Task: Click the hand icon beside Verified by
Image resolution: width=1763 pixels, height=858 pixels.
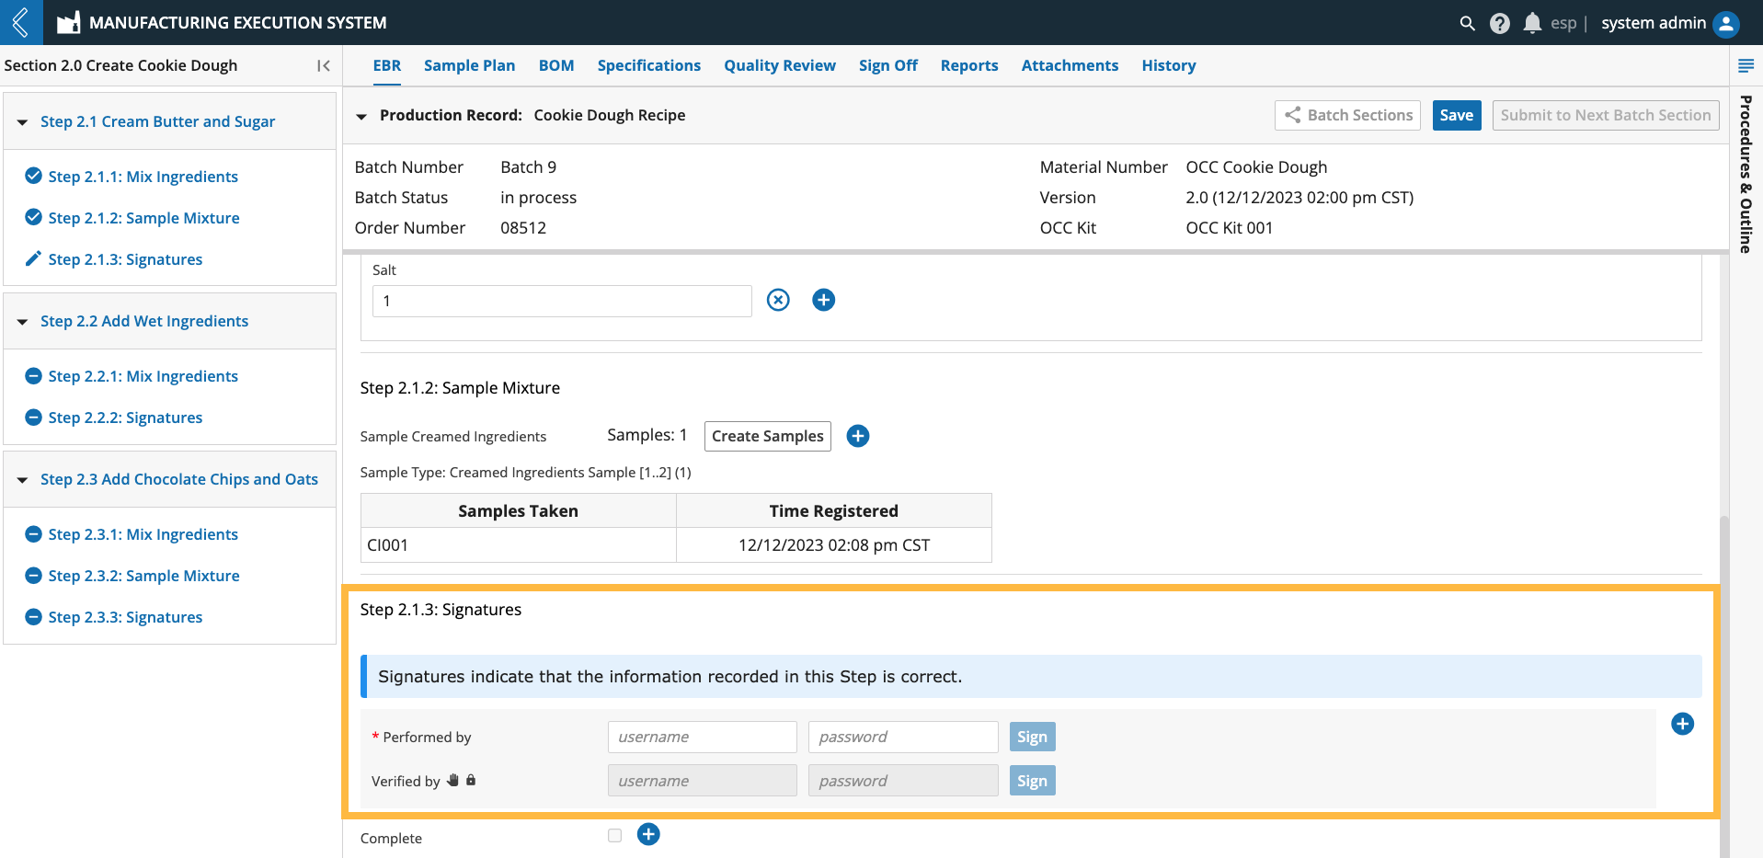Action: tap(452, 780)
